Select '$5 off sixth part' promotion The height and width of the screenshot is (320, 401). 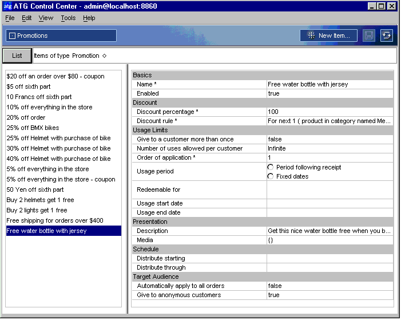coord(63,86)
